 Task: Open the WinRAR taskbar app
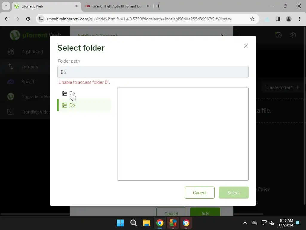pos(173,223)
